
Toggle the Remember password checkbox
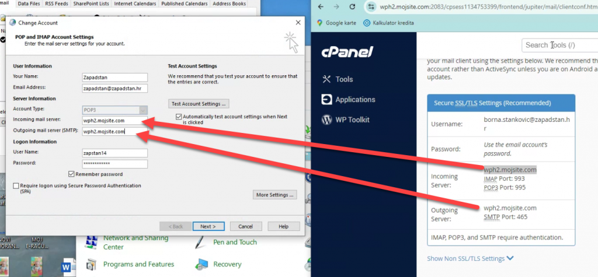pos(71,174)
